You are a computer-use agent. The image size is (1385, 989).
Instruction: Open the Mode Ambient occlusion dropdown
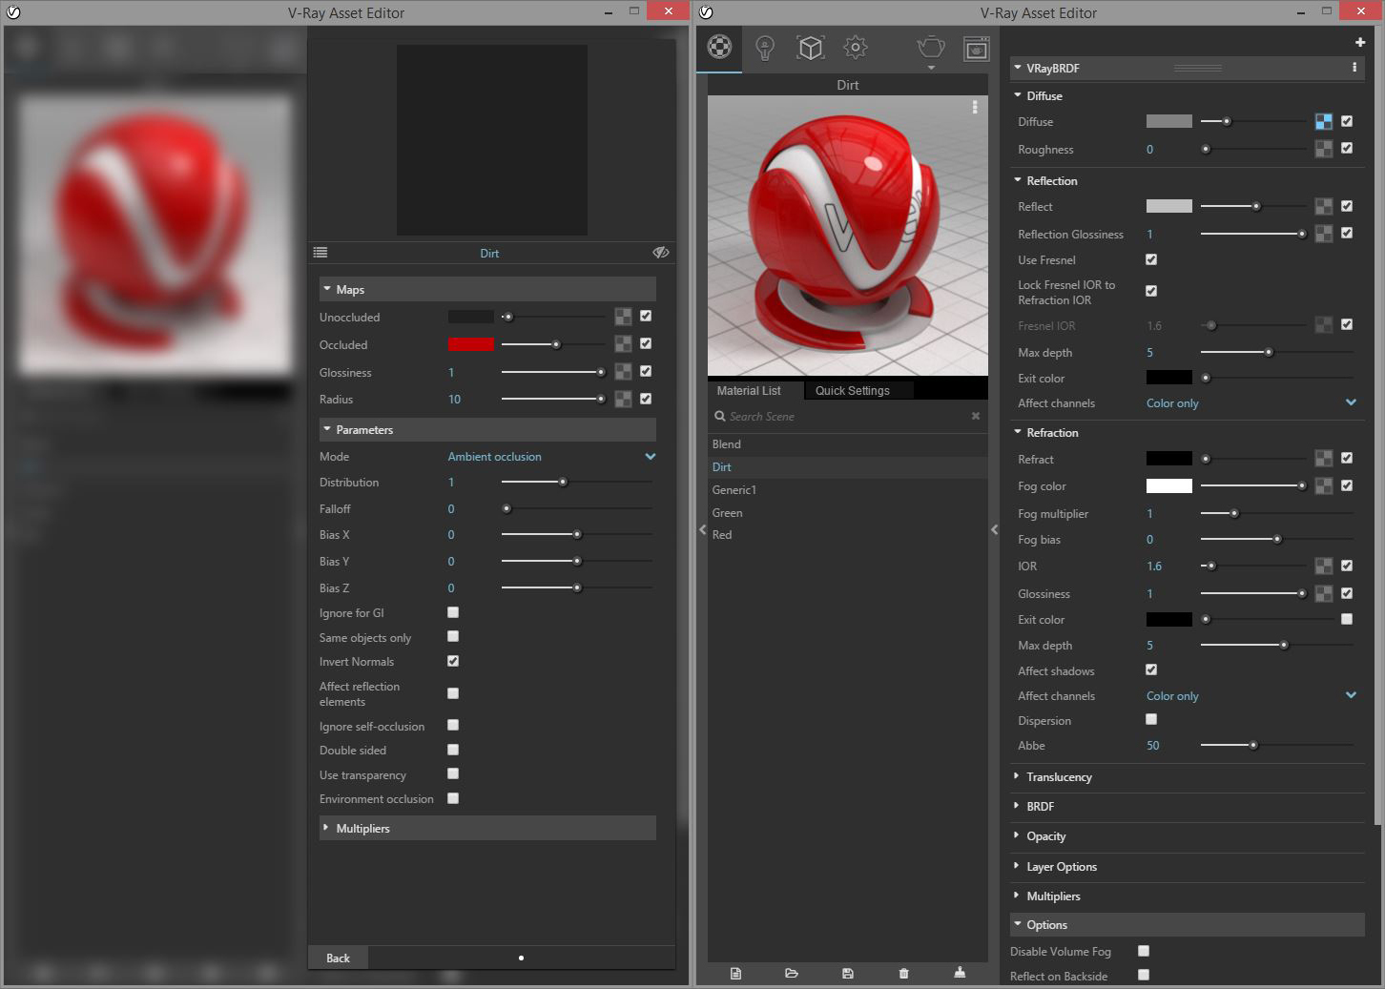pos(551,457)
